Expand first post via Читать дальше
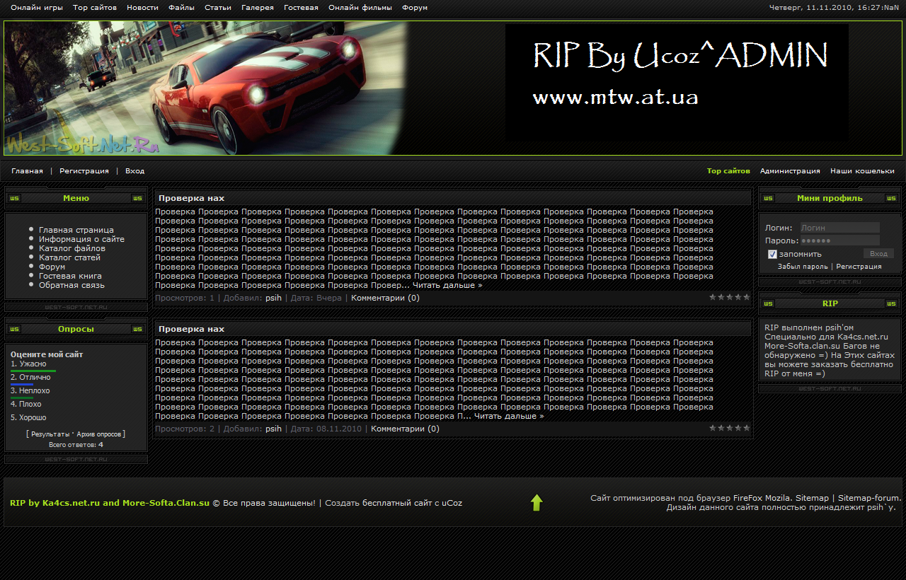 447,285
